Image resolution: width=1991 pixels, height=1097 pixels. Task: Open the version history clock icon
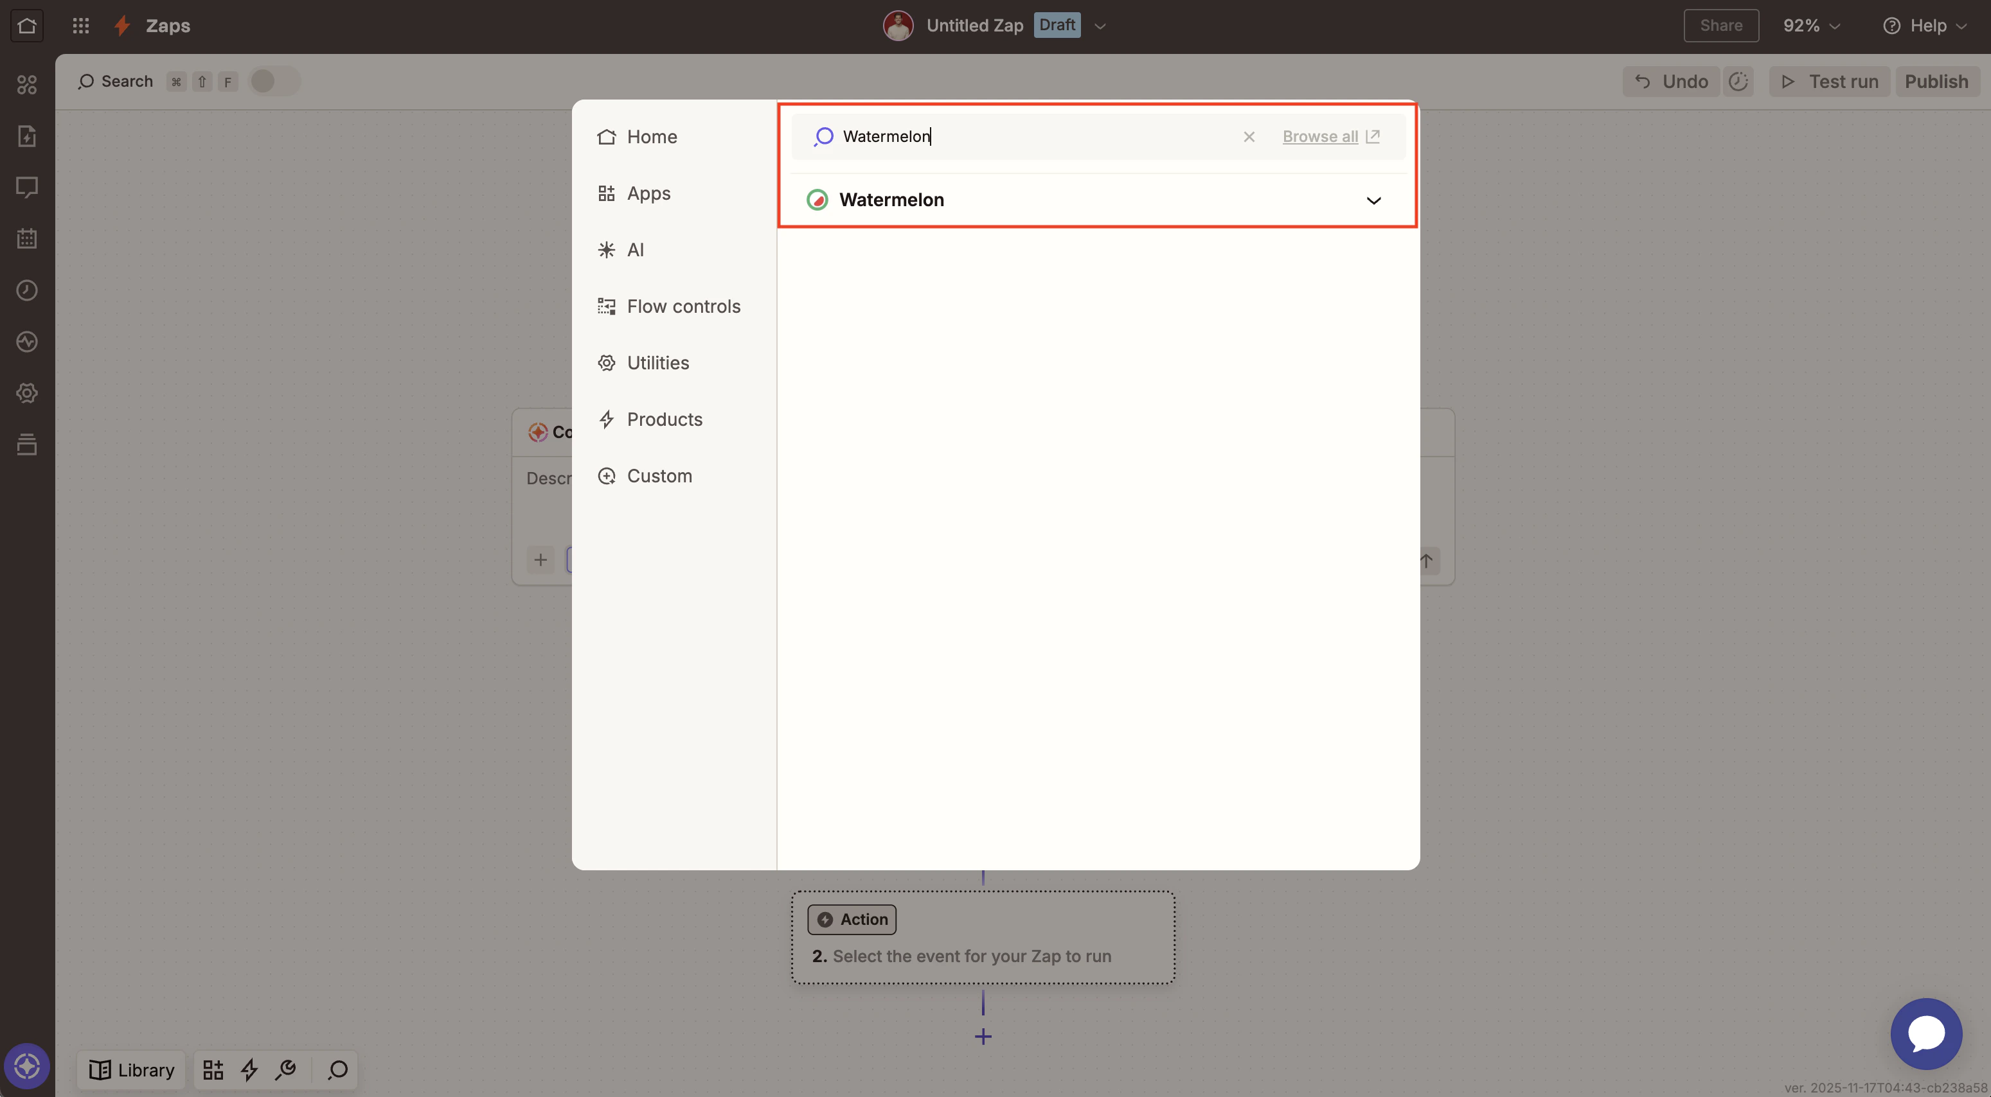point(1738,81)
